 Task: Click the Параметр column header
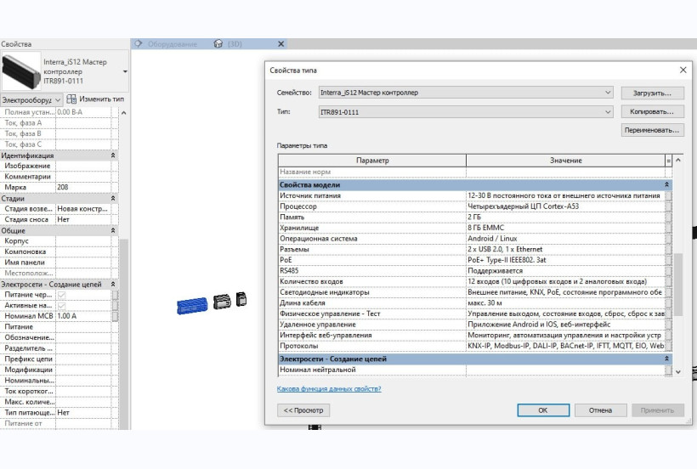point(372,161)
